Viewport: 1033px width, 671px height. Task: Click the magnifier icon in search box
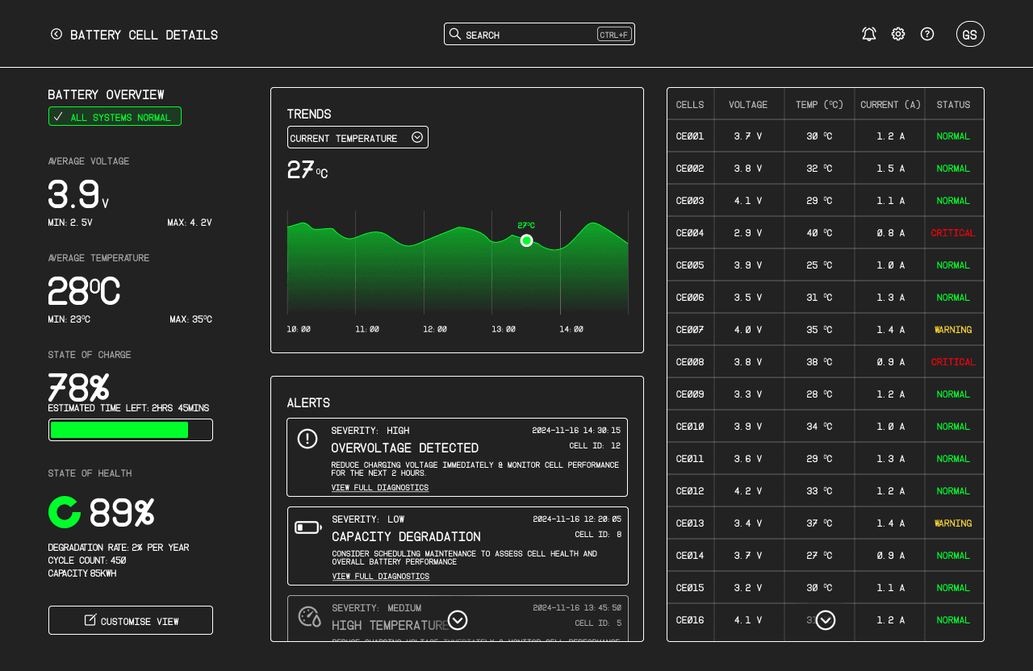pos(455,34)
